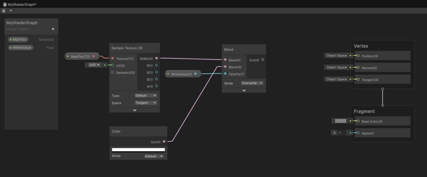Select the WhiteValue property in Blackboard

[x=20, y=48]
